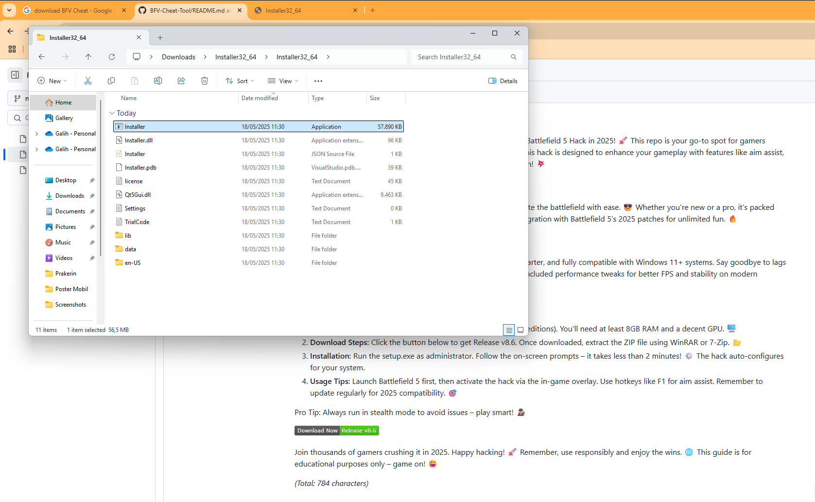Image resolution: width=815 pixels, height=502 pixels.
Task: Select the Installer.dll file row
Action: click(x=259, y=140)
